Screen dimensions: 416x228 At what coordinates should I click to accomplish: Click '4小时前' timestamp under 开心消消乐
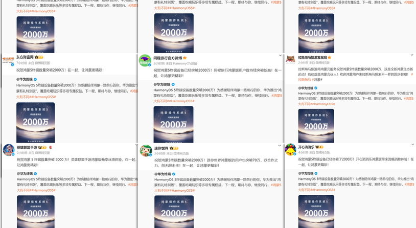click(x=303, y=153)
